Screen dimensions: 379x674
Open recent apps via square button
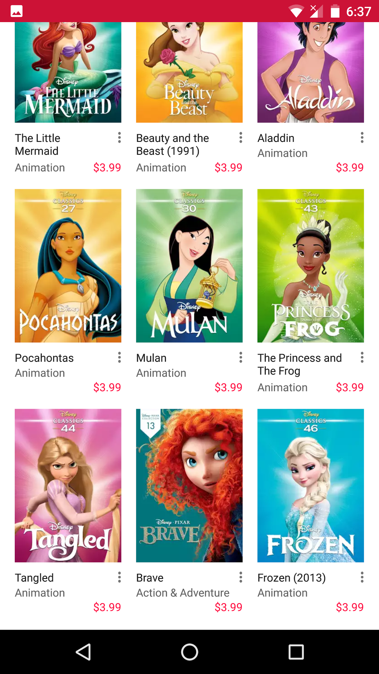click(x=296, y=652)
